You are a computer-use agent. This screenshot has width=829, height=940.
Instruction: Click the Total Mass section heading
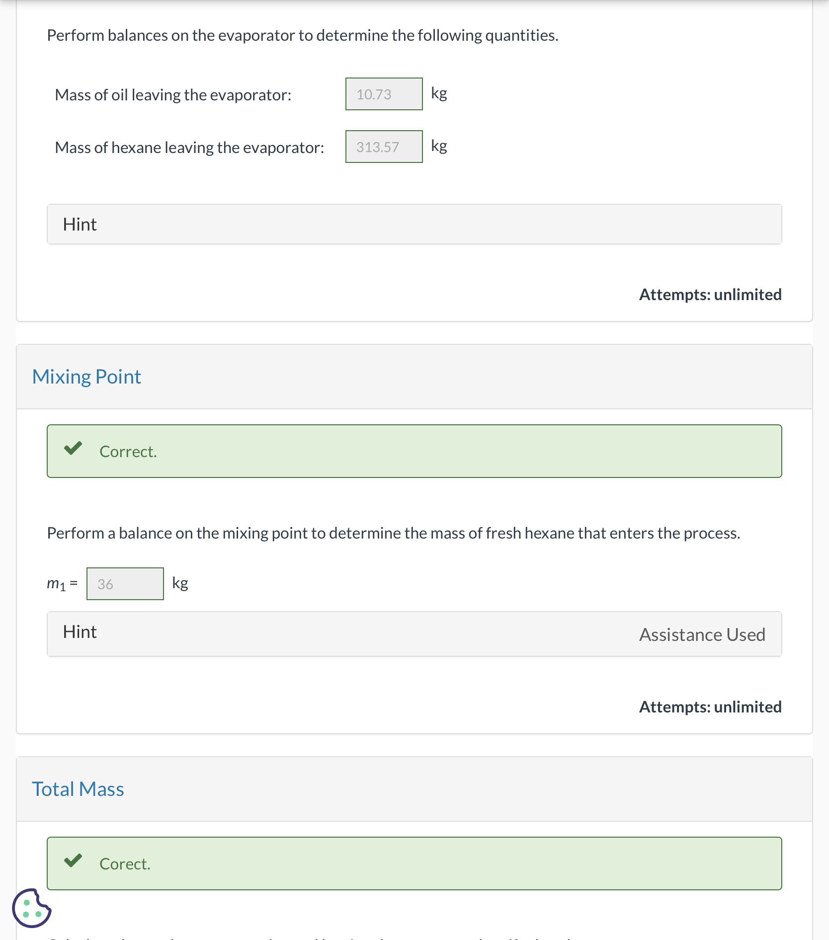tap(78, 789)
